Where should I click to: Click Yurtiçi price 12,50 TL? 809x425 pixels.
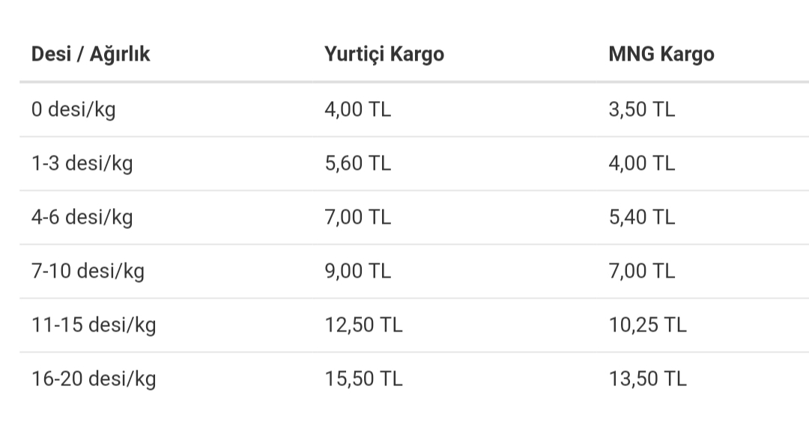363,325
